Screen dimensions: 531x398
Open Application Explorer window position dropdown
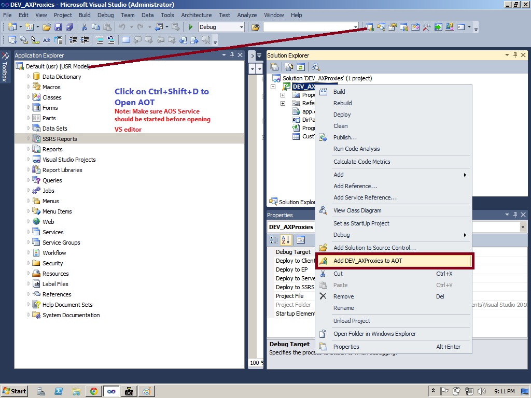click(x=224, y=55)
